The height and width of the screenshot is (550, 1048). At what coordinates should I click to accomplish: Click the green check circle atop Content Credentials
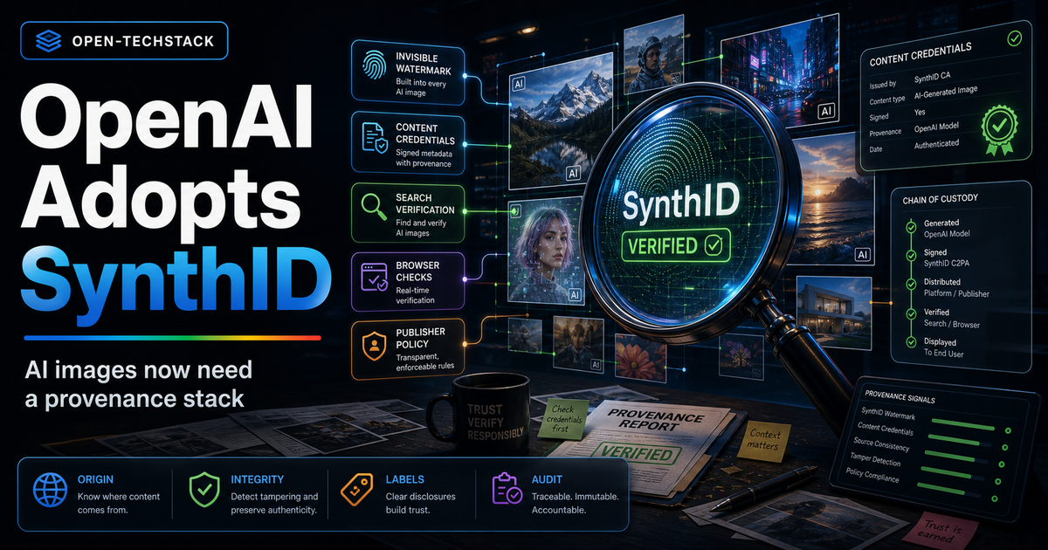tap(1014, 39)
